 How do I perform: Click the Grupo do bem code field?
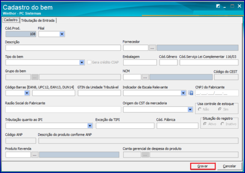(18, 77)
